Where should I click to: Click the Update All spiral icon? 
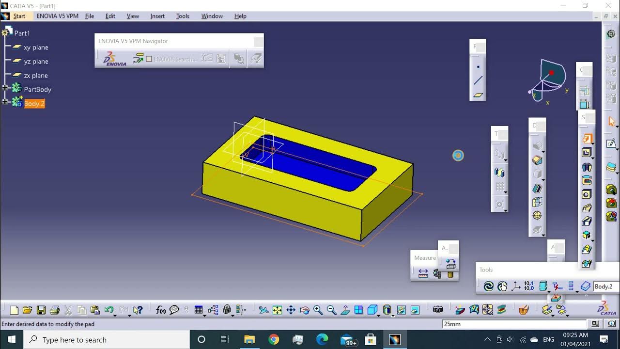pos(488,286)
